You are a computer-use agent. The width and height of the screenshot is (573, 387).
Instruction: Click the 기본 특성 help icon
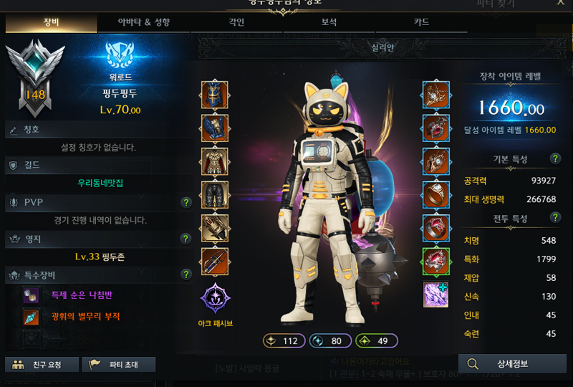(555, 159)
